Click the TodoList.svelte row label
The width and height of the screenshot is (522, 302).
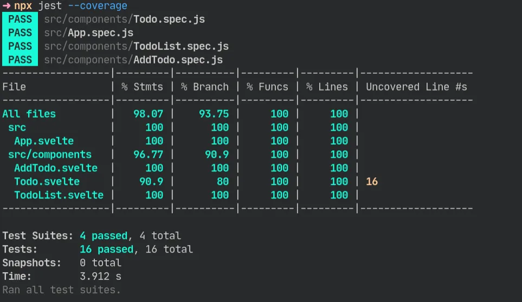pyautogui.click(x=59, y=195)
